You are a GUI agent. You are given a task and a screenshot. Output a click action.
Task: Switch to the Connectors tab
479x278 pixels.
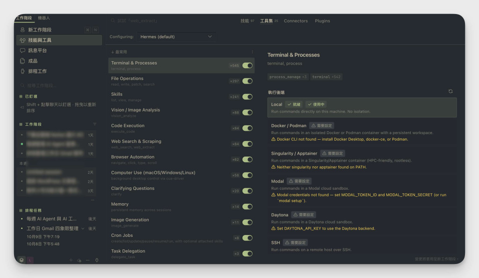[296, 21]
